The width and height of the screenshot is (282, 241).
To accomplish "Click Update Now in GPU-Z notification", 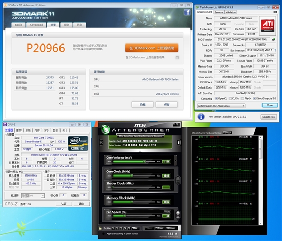I will click(x=269, y=117).
